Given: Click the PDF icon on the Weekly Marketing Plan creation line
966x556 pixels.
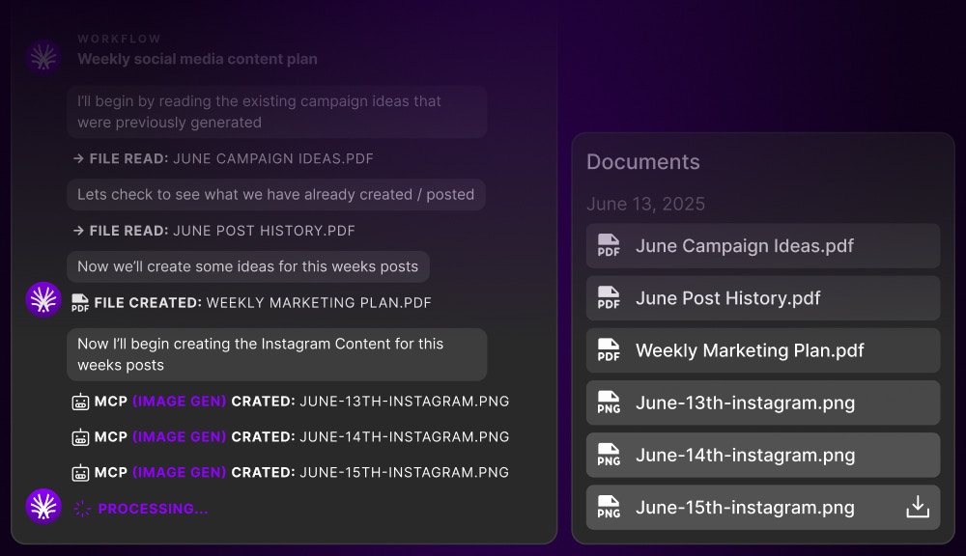Looking at the screenshot, I should tap(83, 302).
